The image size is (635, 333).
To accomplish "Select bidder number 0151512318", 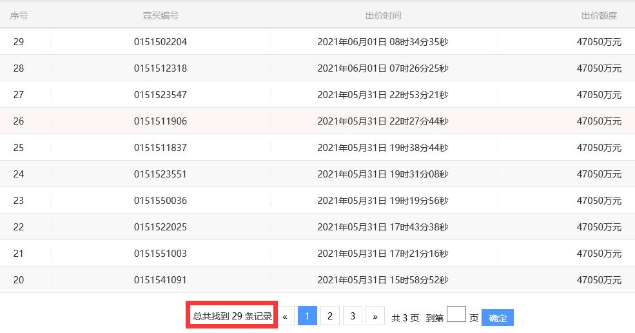I will [161, 68].
